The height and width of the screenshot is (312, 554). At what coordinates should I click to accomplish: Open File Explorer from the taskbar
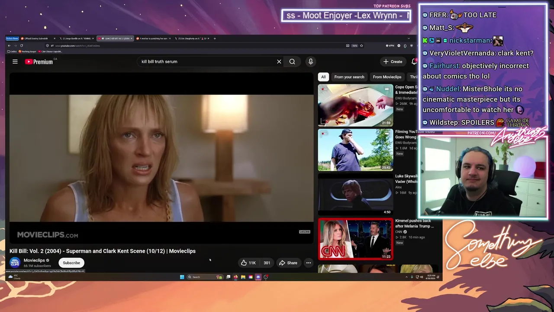243,277
